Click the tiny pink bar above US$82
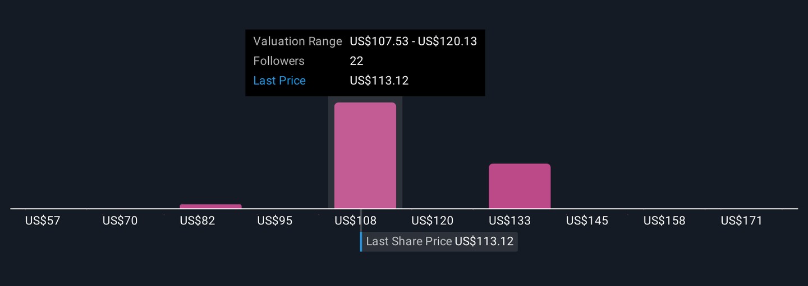808x286 pixels. [x=210, y=207]
